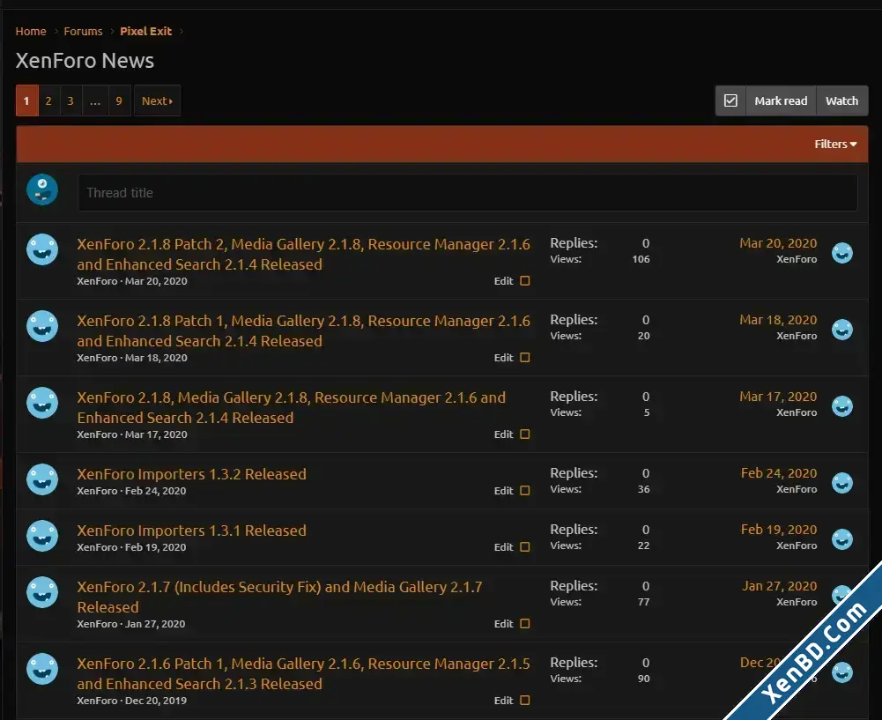Click XenForo last poster name under Mar 20, 2020
This screenshot has height=720, width=882.
tap(797, 259)
